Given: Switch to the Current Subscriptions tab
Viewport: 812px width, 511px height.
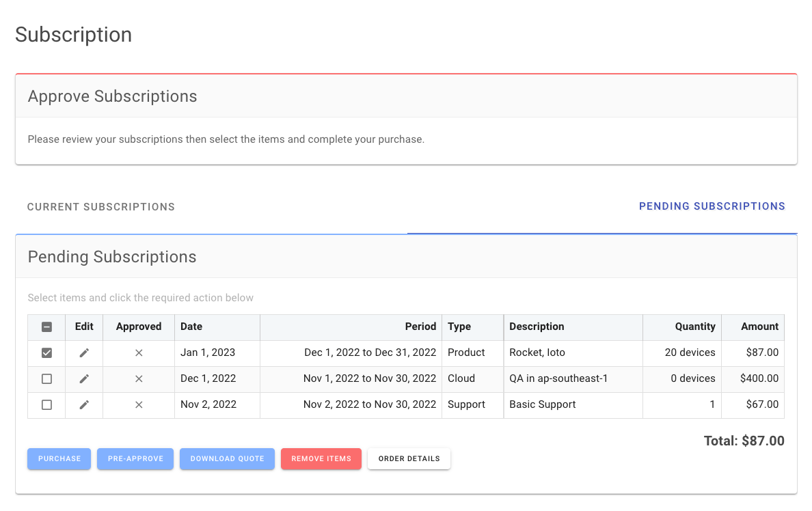Looking at the screenshot, I should click(101, 207).
